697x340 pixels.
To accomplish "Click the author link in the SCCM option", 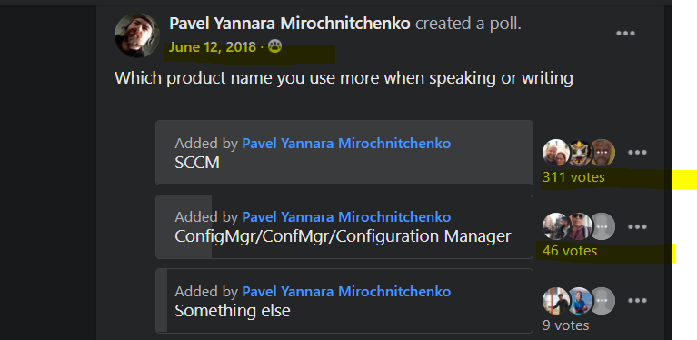I will (x=346, y=143).
